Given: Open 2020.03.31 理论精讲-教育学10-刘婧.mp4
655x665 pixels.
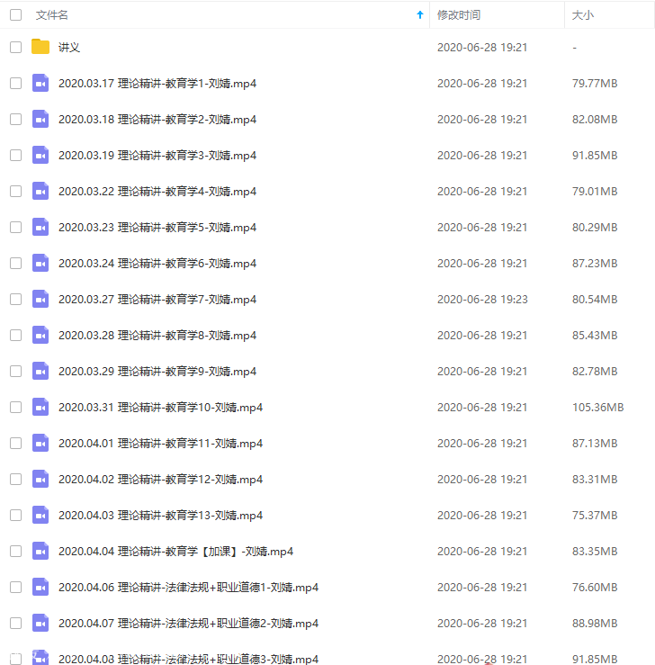Looking at the screenshot, I should click(x=161, y=407).
